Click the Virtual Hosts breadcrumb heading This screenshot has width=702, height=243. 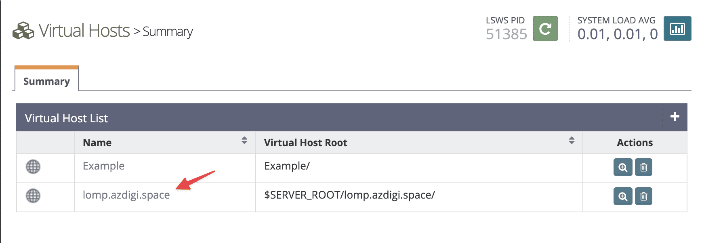84,31
